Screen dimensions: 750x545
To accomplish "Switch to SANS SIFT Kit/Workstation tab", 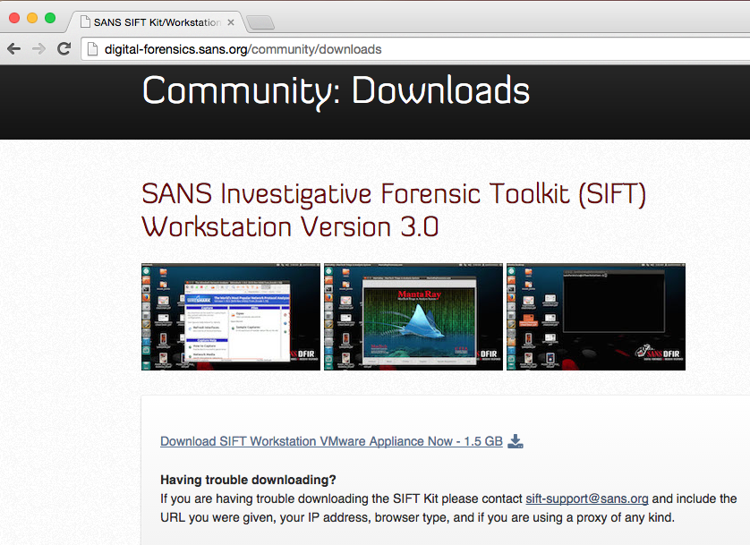I will (x=157, y=22).
